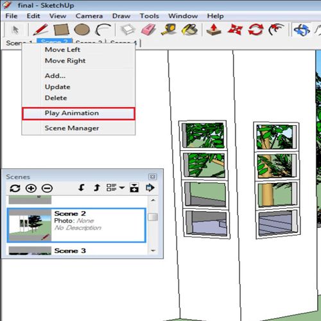Viewport: 321px width, 321px height.
Task: Open Scenes panel flyout menu arrow
Action: tap(150, 187)
